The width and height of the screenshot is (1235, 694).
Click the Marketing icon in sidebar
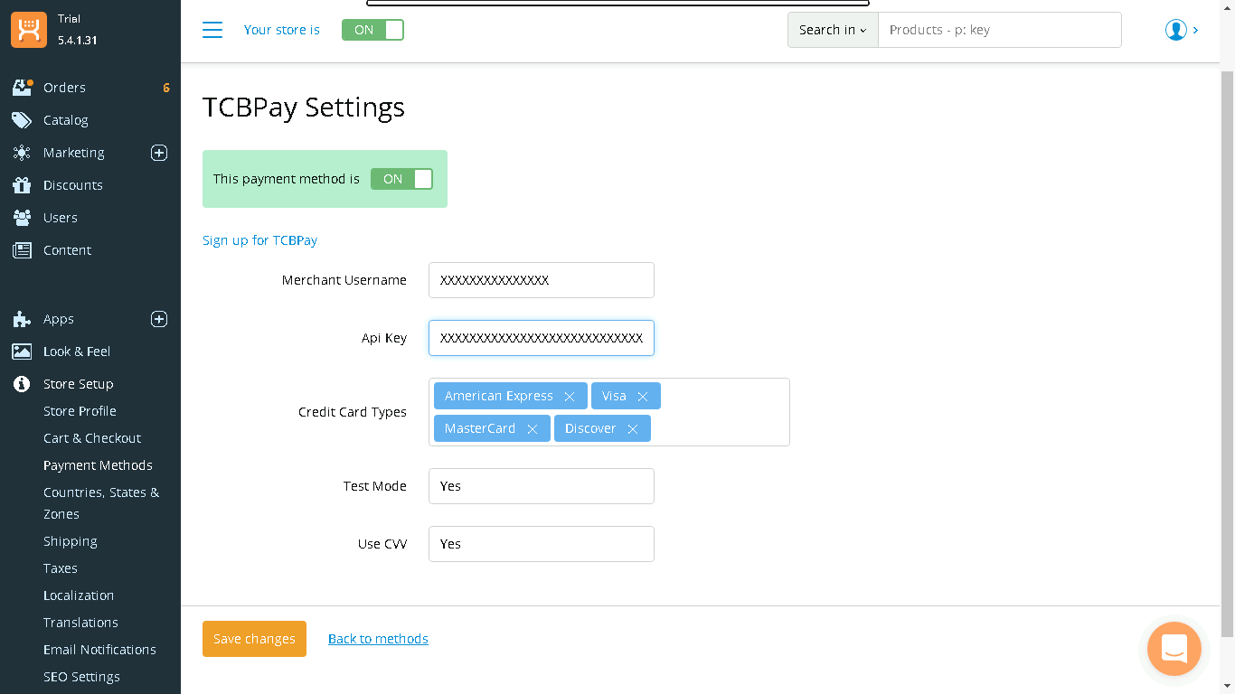click(22, 153)
